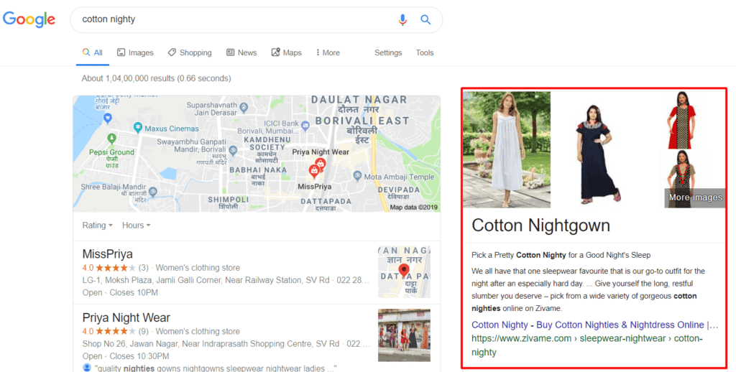Open the Hours filter dropdown

point(137,225)
